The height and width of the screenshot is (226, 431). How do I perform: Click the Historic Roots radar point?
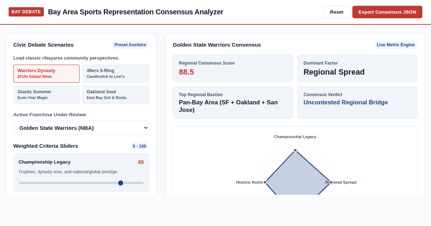pos(265,182)
